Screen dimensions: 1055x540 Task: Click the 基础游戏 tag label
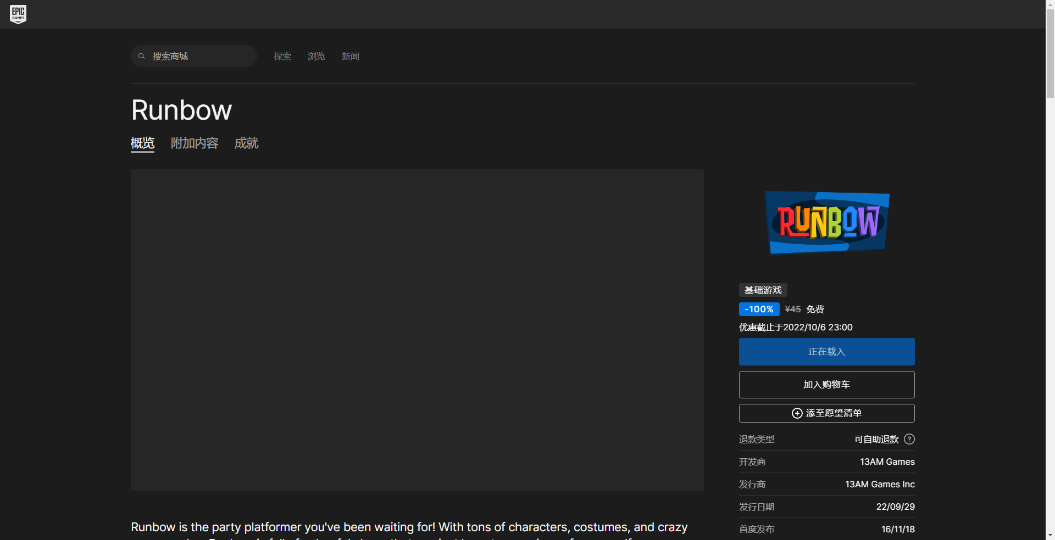click(x=763, y=290)
